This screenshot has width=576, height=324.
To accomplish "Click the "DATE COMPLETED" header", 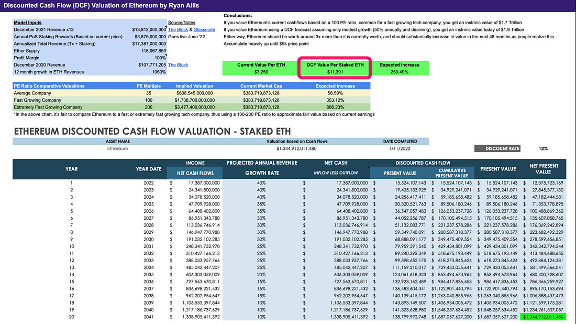I will click(x=400, y=141).
